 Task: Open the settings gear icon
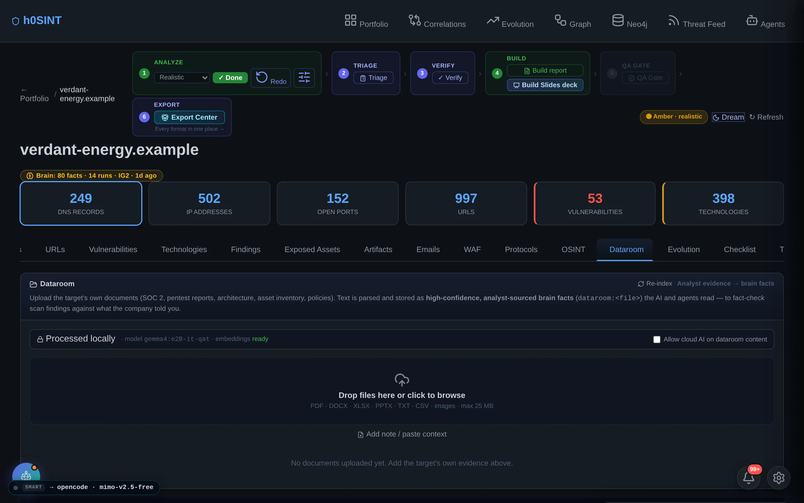tap(778, 478)
